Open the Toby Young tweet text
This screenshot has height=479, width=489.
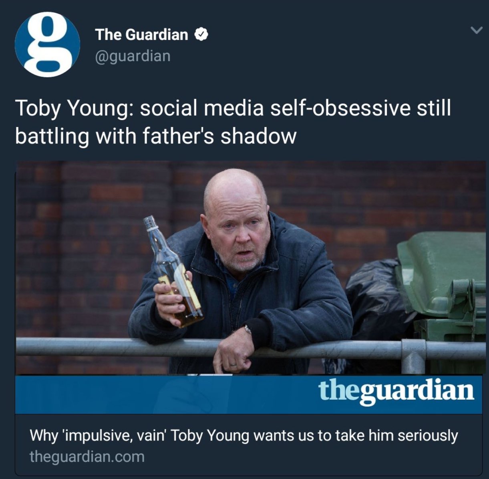233,122
